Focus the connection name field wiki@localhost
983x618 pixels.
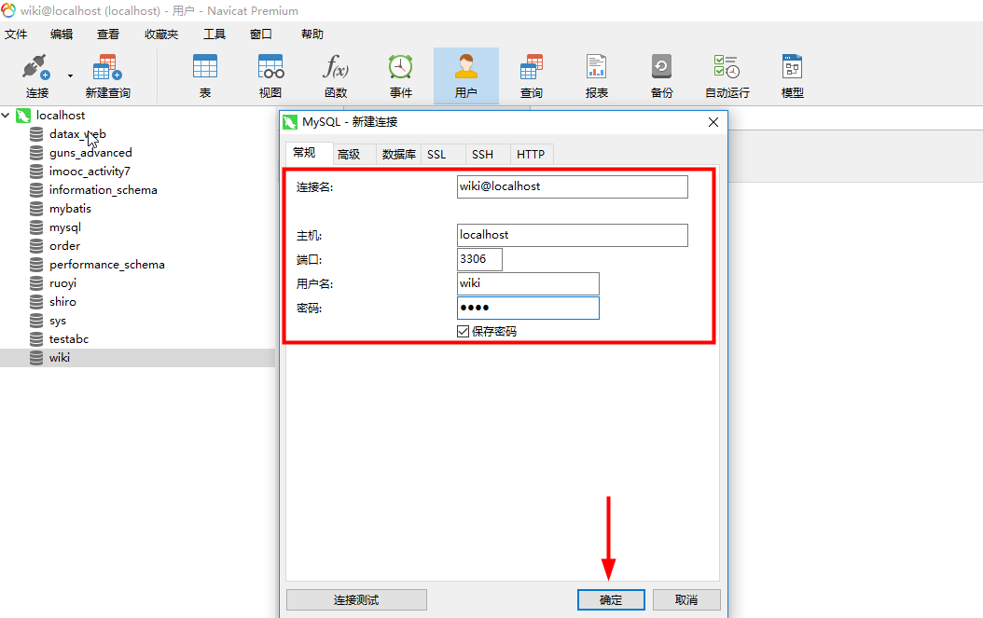coord(573,186)
